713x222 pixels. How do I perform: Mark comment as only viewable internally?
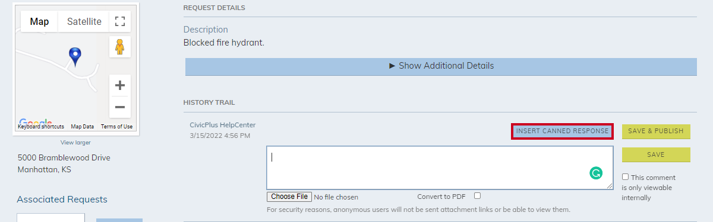pos(626,177)
